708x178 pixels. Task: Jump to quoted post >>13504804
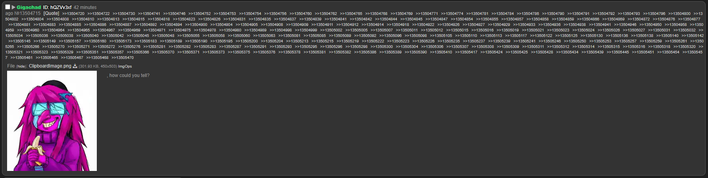[x=33, y=19]
